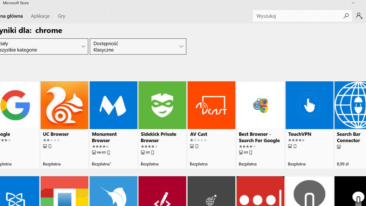Open the Sidekick Private Browser title
366x206 pixels.
[x=158, y=137]
